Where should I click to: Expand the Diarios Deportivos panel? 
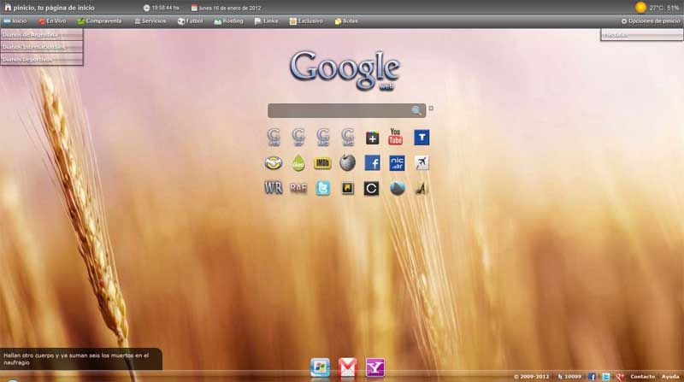click(41, 59)
